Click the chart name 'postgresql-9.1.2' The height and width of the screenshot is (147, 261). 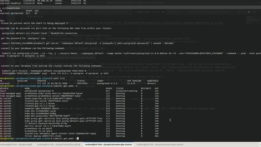pyautogui.click(x=107, y=83)
